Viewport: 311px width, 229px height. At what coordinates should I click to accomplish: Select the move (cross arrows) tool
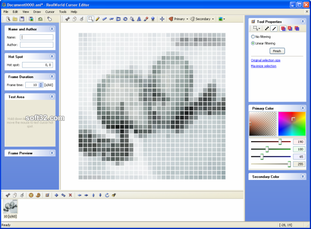[162, 19]
